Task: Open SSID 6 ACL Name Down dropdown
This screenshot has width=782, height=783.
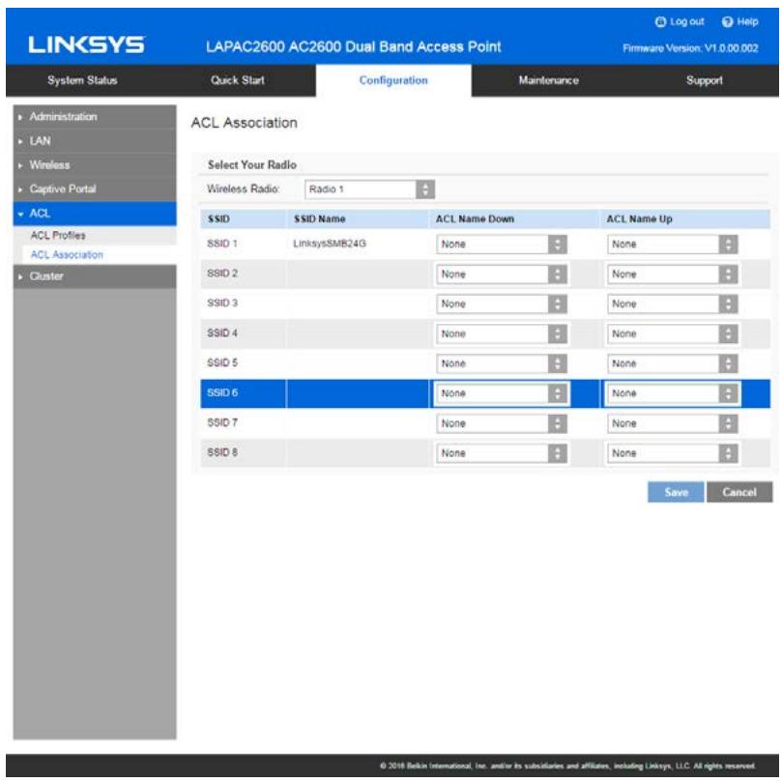Action: pos(502,393)
